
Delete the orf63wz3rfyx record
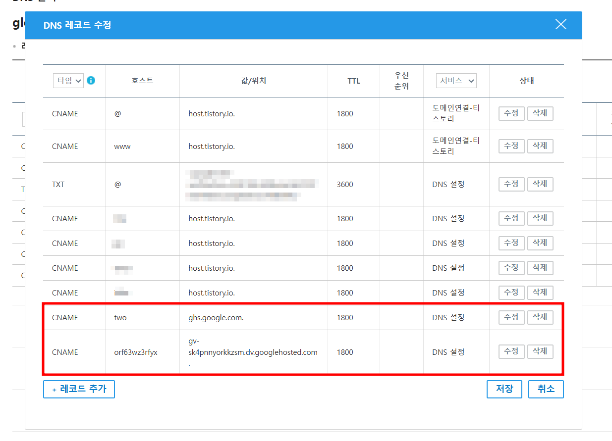coord(540,351)
